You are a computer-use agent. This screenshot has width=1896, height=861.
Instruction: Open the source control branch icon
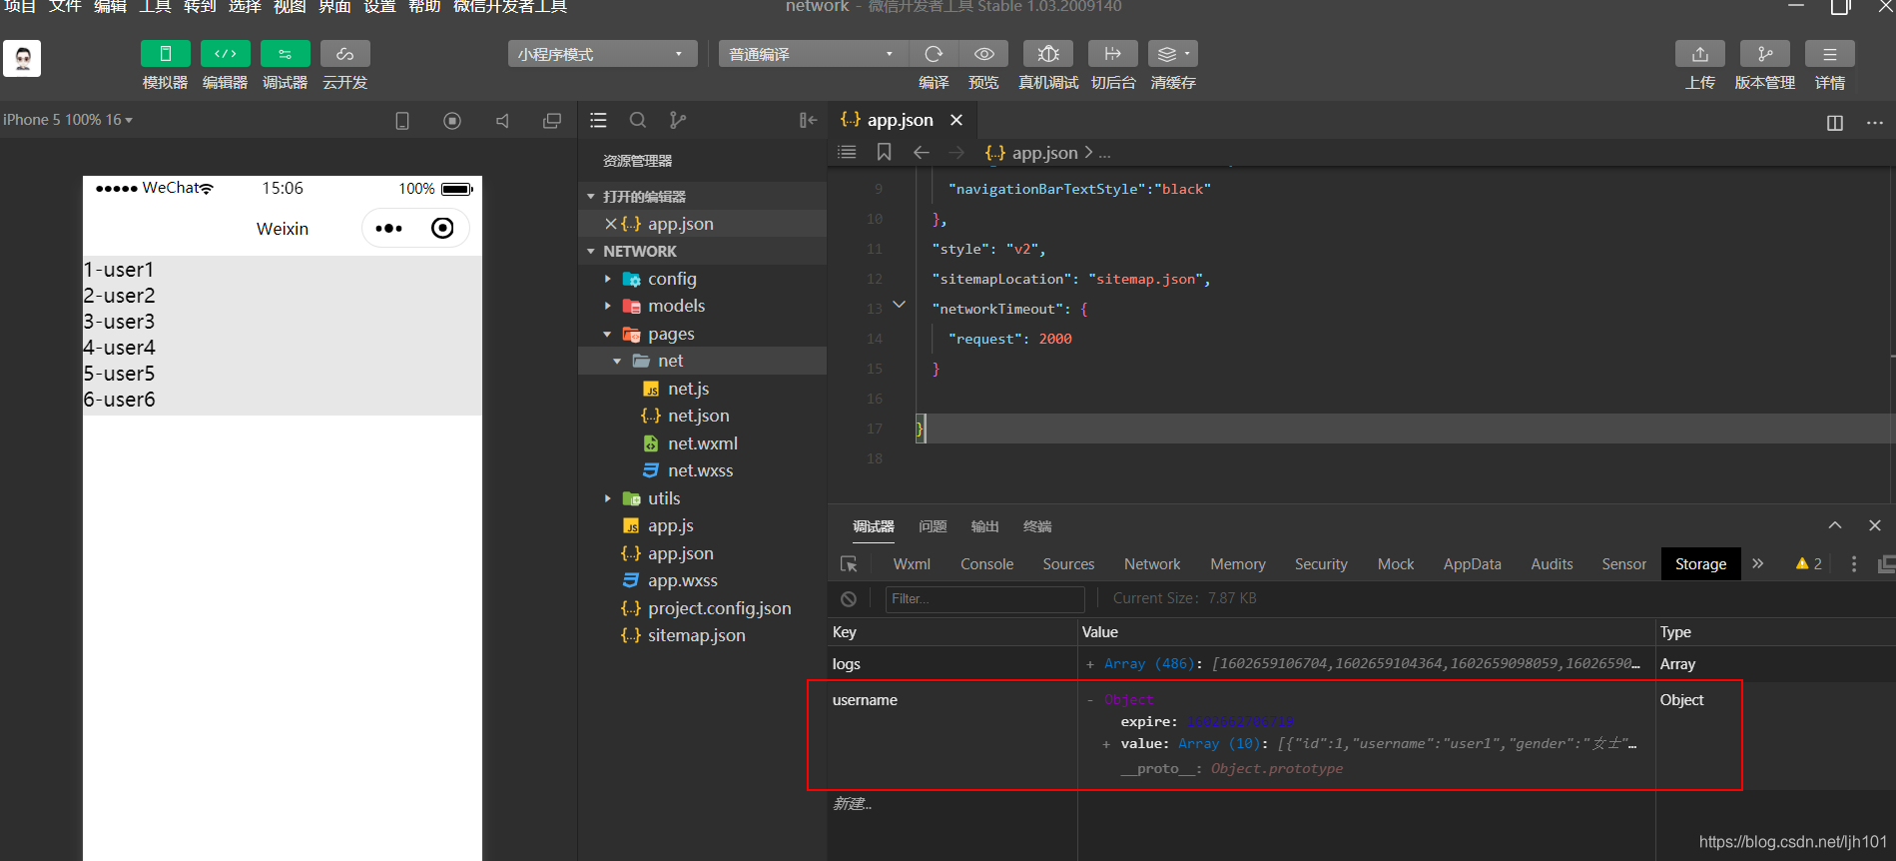tap(678, 120)
